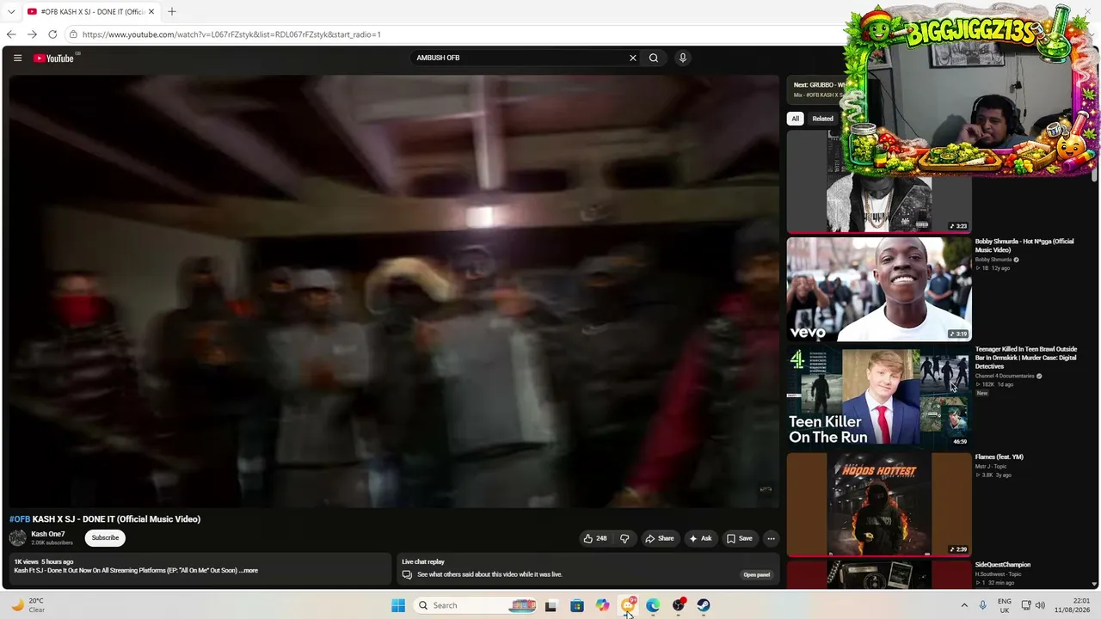Open Steam from the taskbar
The width and height of the screenshot is (1101, 619).
point(704,605)
